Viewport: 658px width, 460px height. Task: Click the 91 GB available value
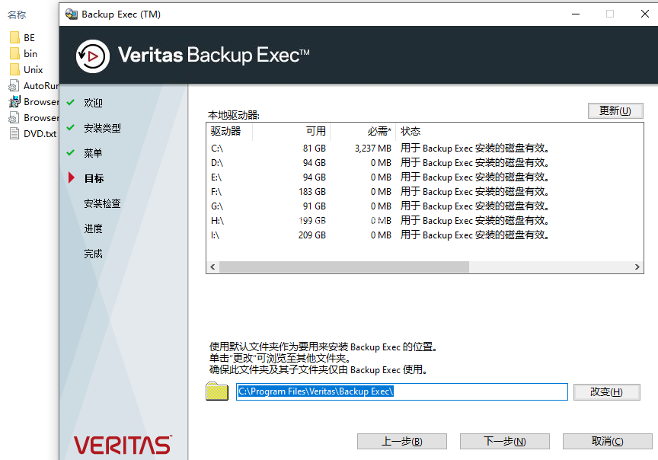pos(315,206)
